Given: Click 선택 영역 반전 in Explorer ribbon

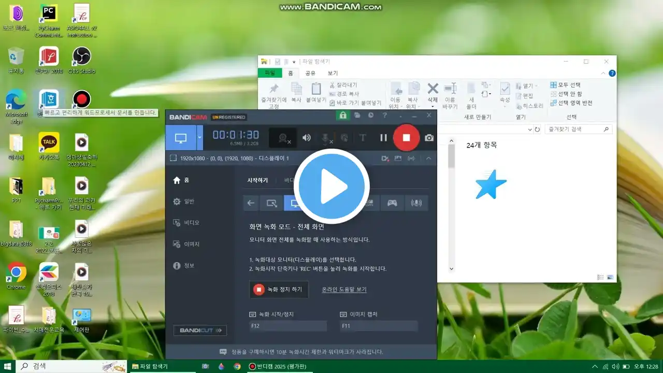Looking at the screenshot, I should click(x=571, y=103).
